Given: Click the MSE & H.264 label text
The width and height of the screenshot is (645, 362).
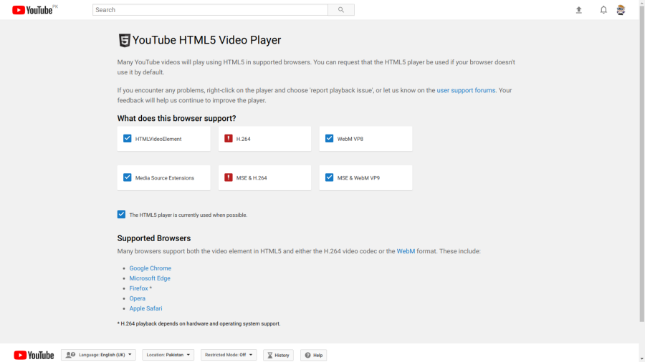Looking at the screenshot, I should pos(252,177).
